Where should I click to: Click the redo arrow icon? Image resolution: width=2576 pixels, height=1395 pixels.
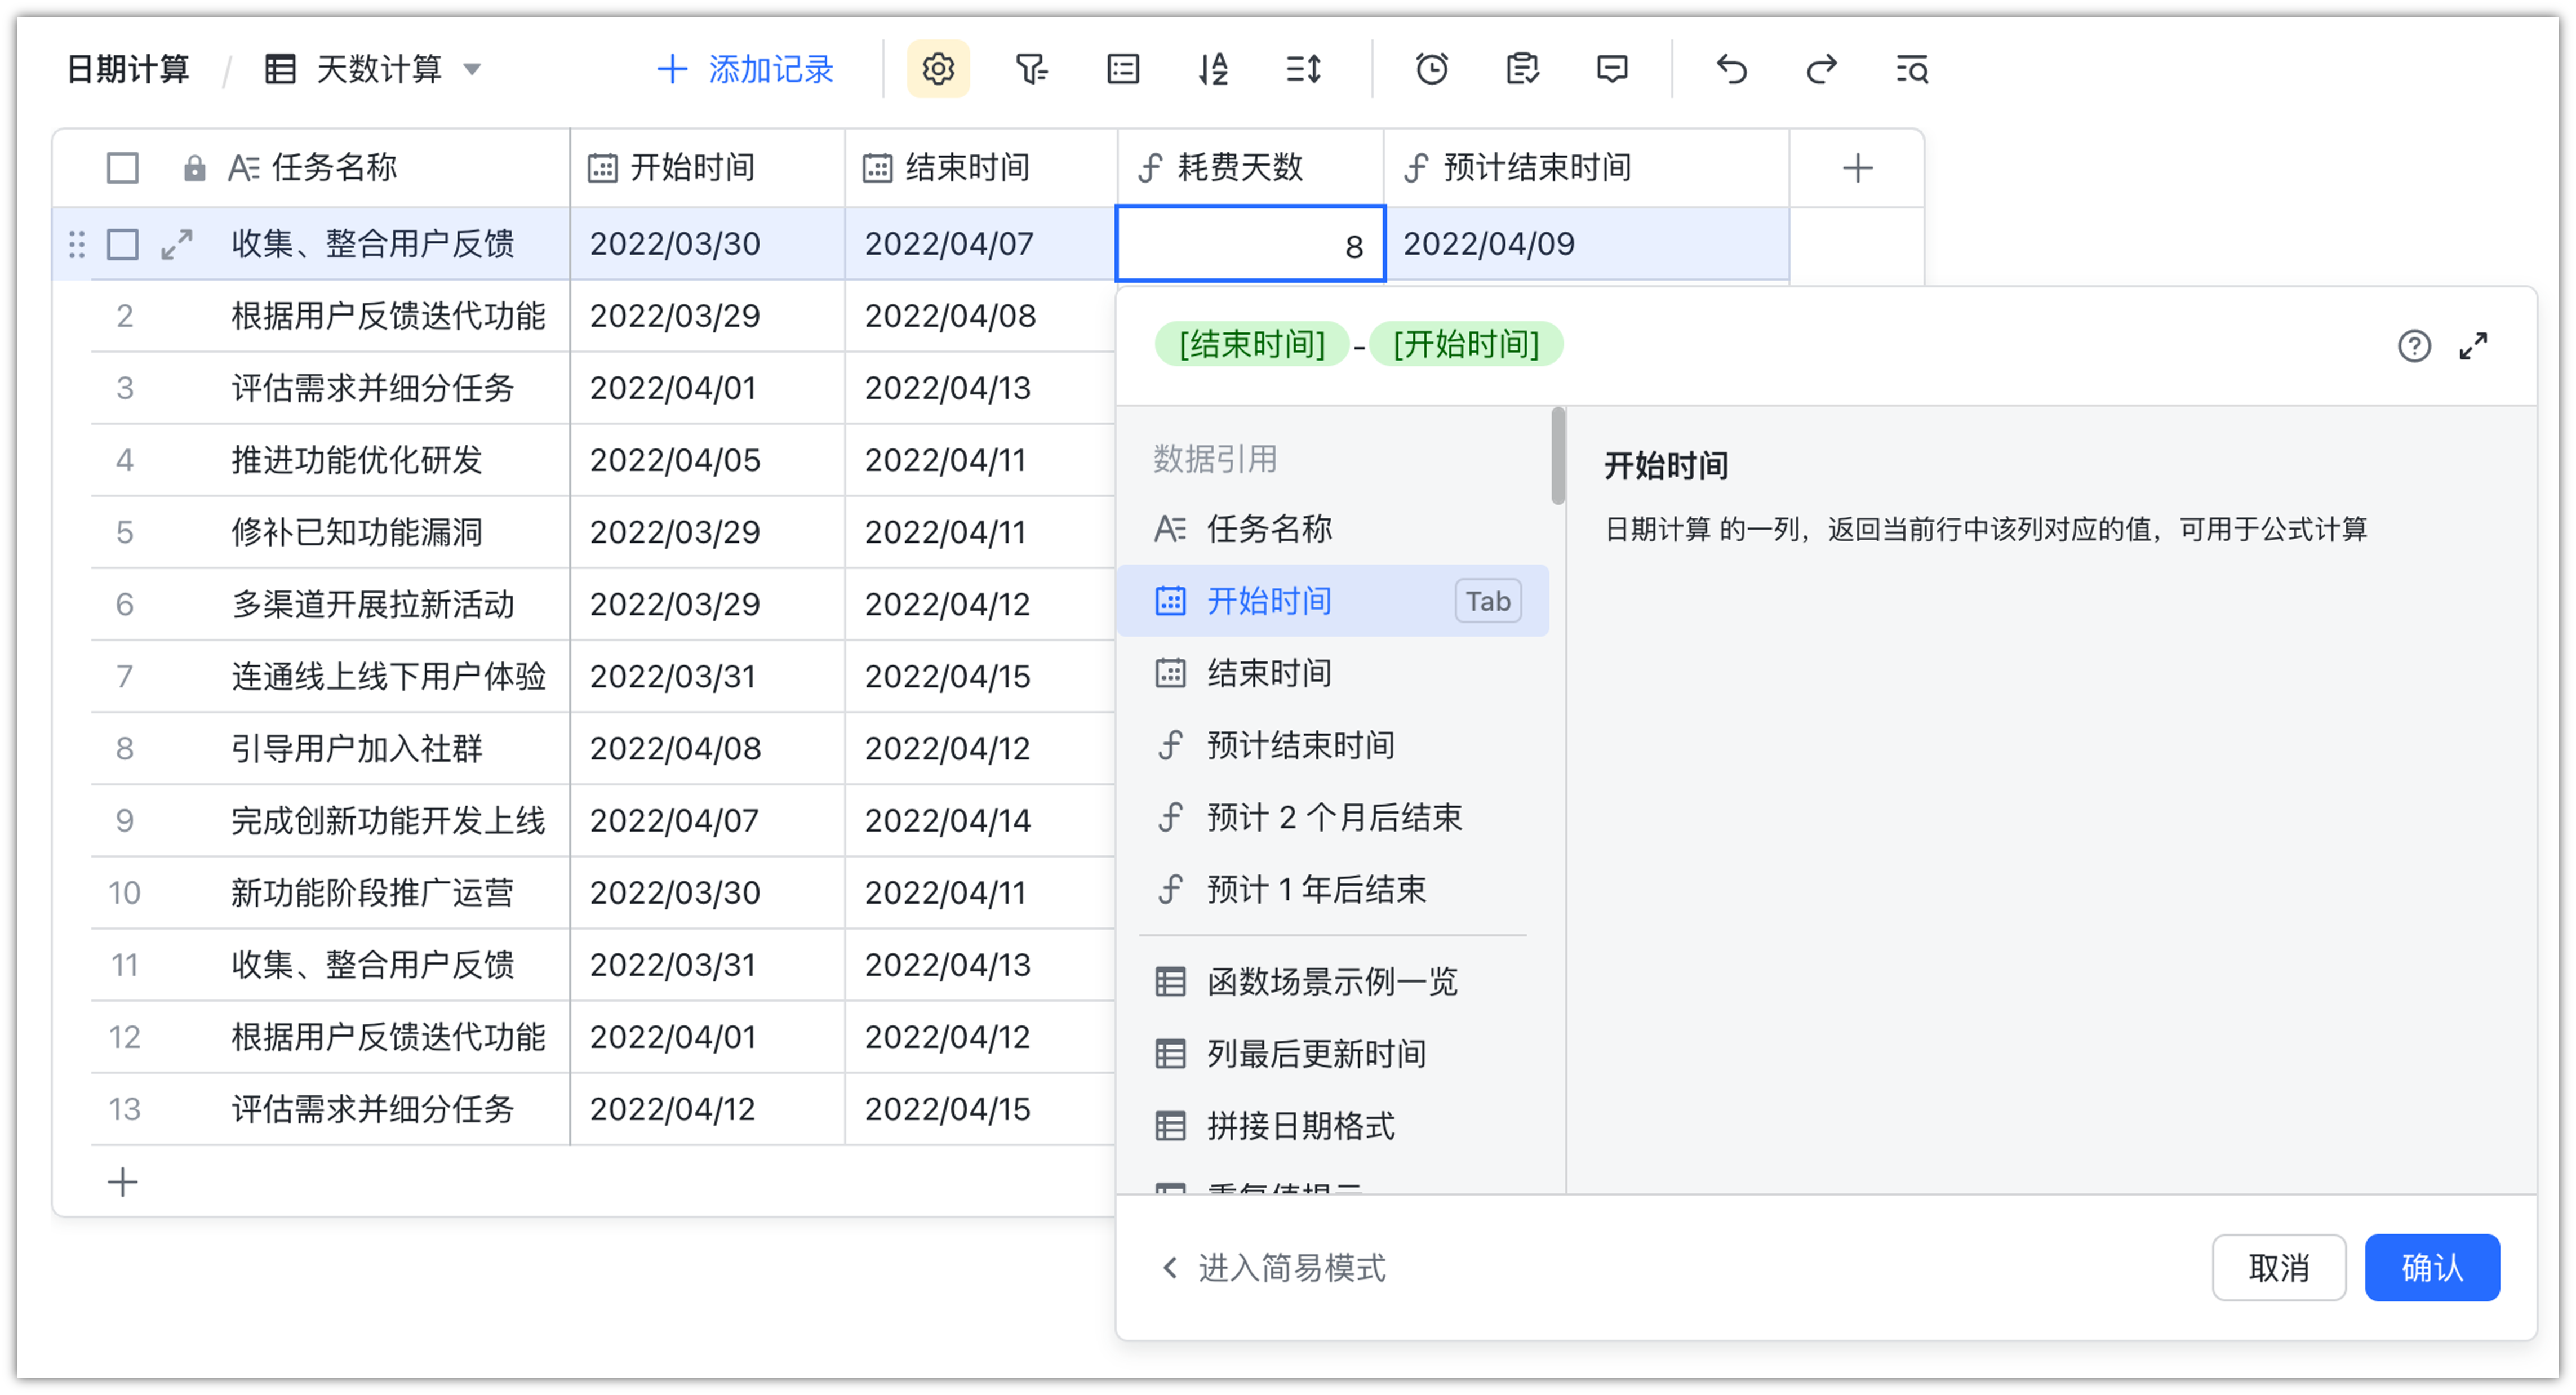1821,69
